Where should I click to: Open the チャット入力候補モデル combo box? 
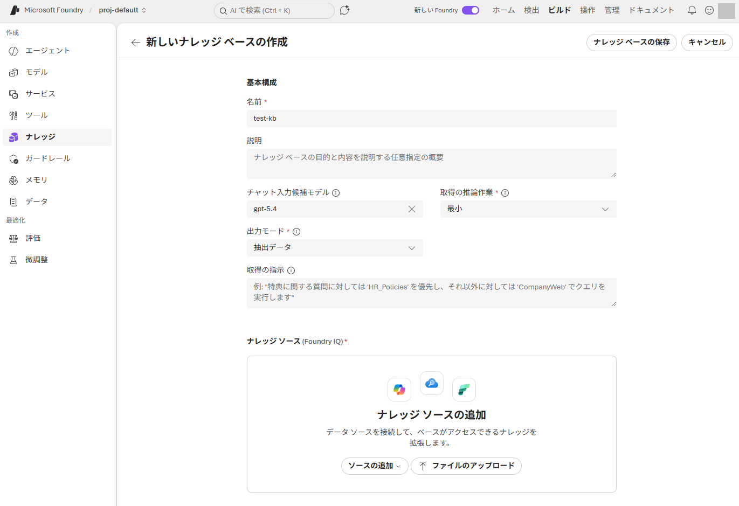point(335,209)
